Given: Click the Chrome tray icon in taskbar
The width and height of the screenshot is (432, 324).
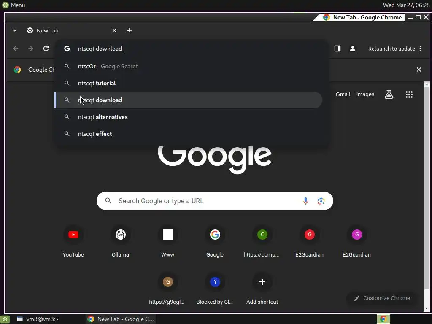Looking at the screenshot, I should click(383, 319).
